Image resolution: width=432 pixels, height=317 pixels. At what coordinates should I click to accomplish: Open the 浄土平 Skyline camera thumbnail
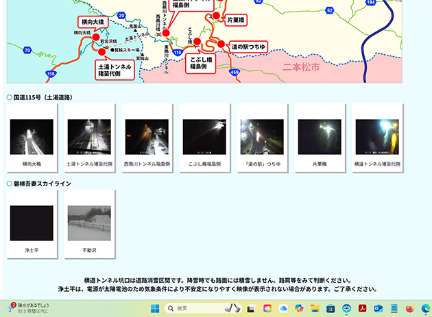click(x=32, y=223)
